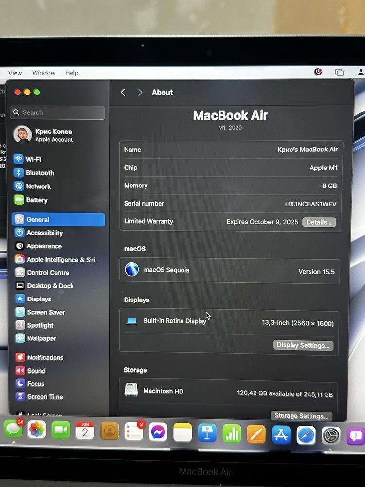Launch Safari from Dock
The width and height of the screenshot is (365, 487).
pyautogui.click(x=306, y=435)
